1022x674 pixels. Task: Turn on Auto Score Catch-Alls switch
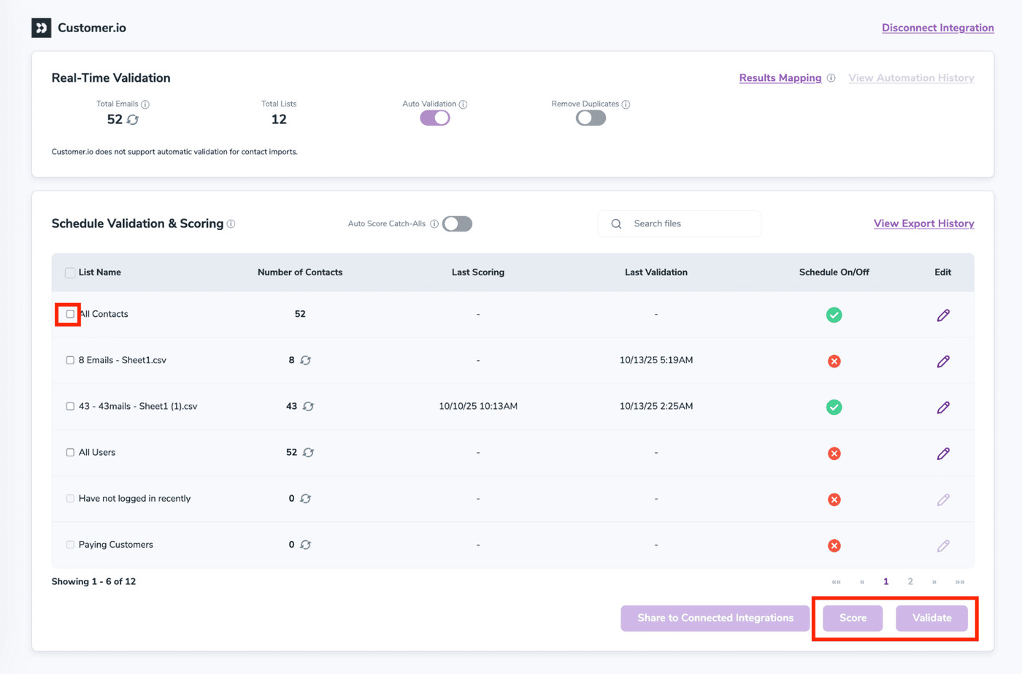point(458,224)
